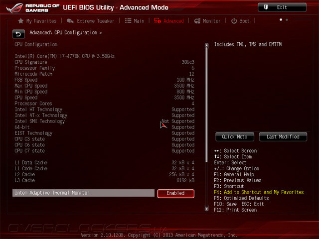This screenshot has width=319, height=239.
Task: Click the Boot power icon
Action: pyautogui.click(x=234, y=21)
